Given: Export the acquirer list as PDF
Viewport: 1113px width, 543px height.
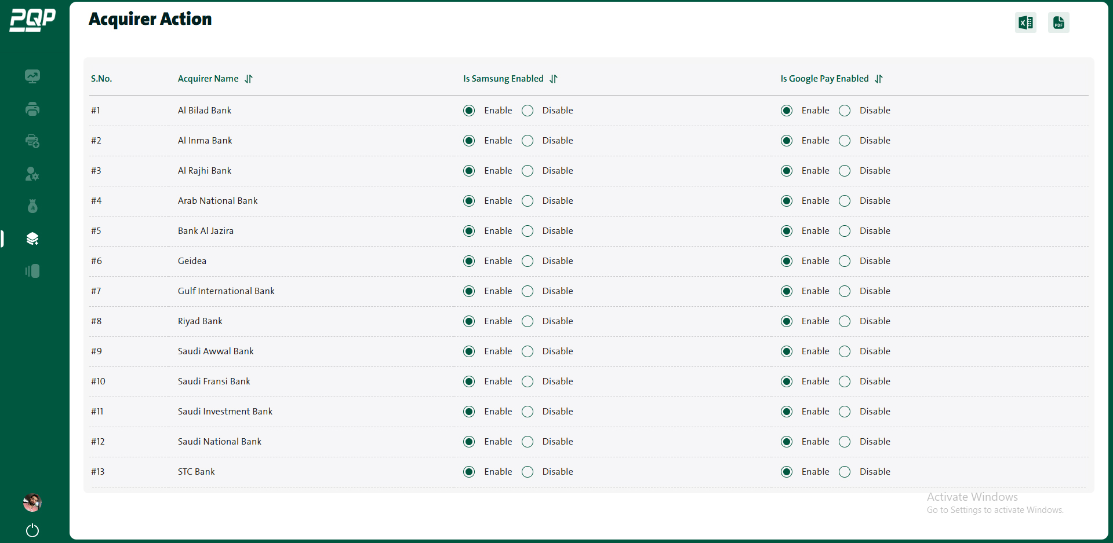Looking at the screenshot, I should [x=1058, y=22].
